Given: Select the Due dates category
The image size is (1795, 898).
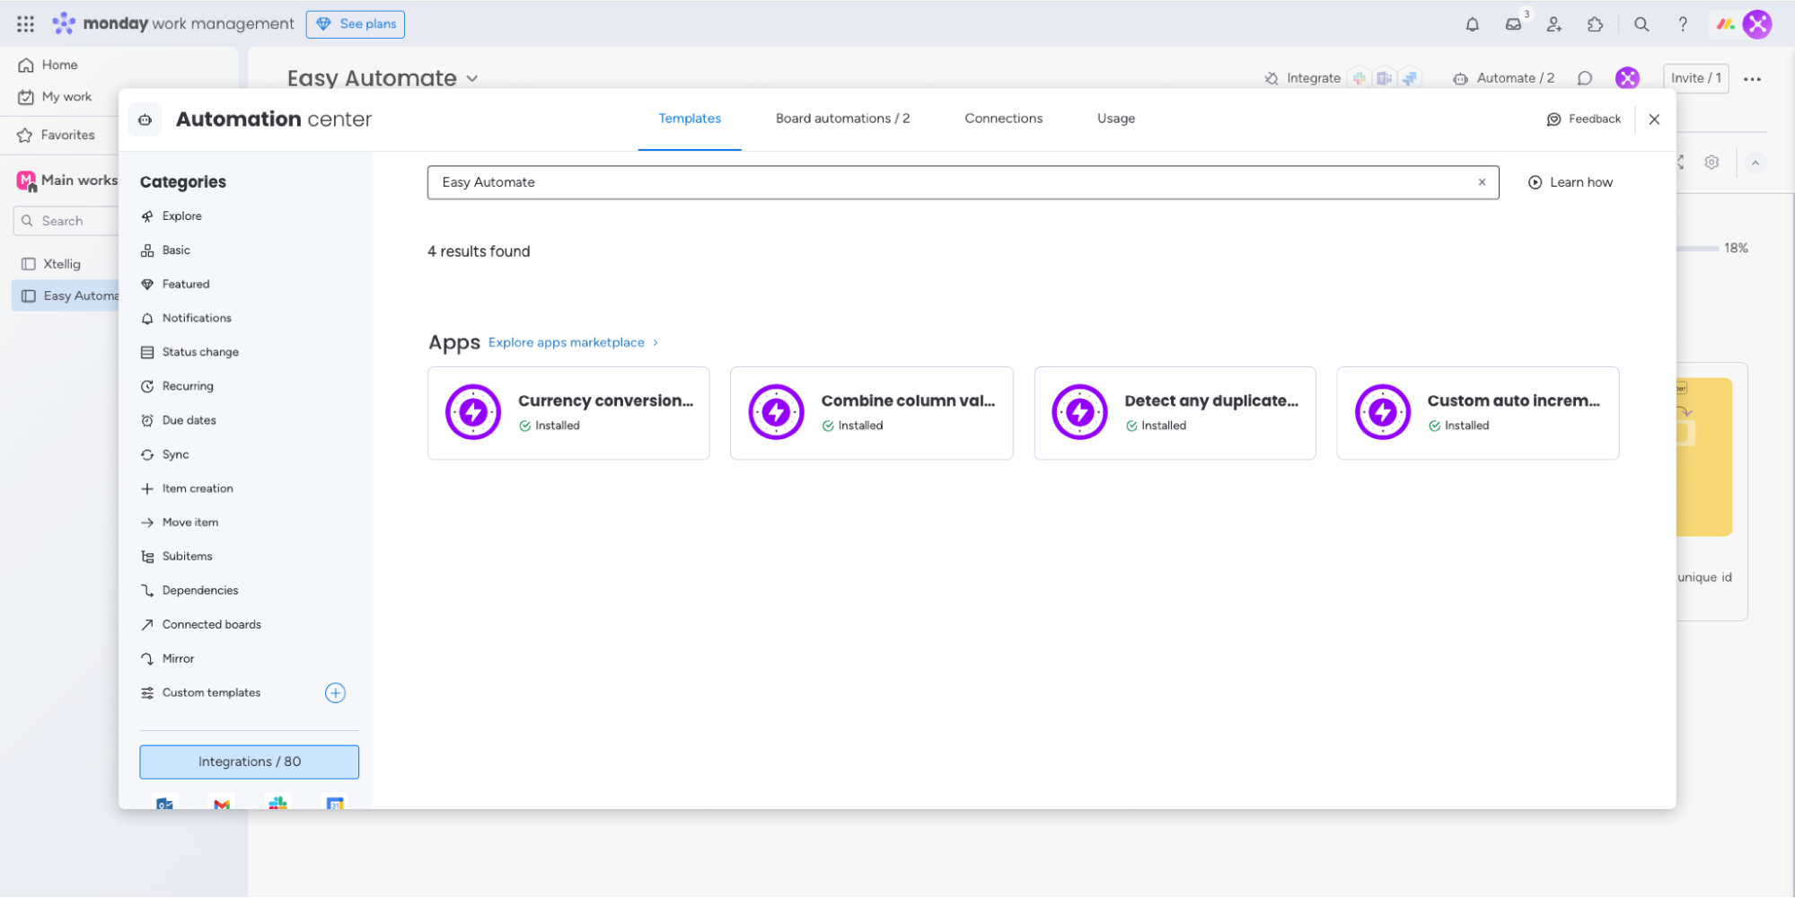Looking at the screenshot, I should coord(189,420).
